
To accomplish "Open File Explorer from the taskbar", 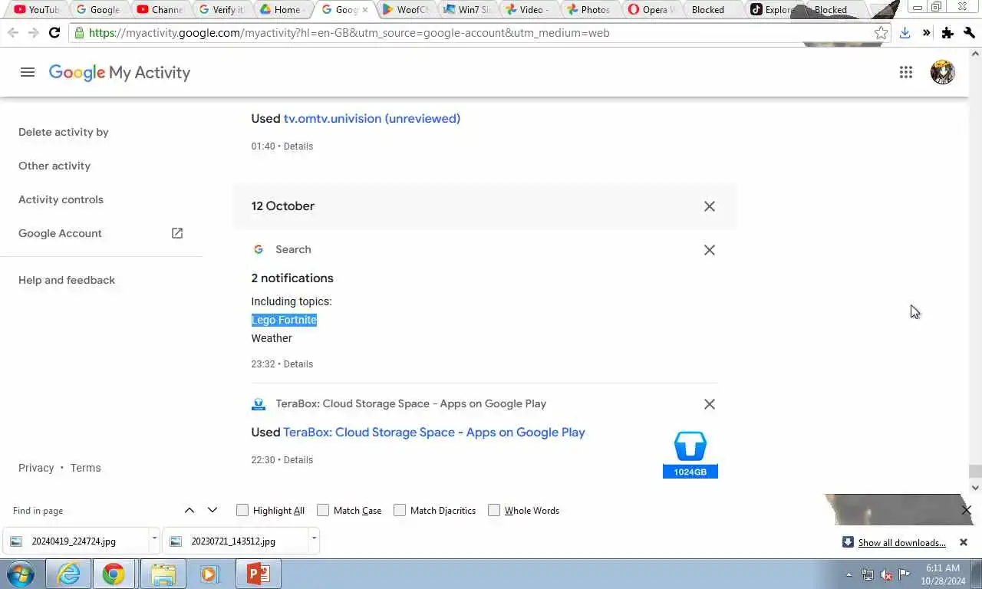I will pyautogui.click(x=163, y=574).
